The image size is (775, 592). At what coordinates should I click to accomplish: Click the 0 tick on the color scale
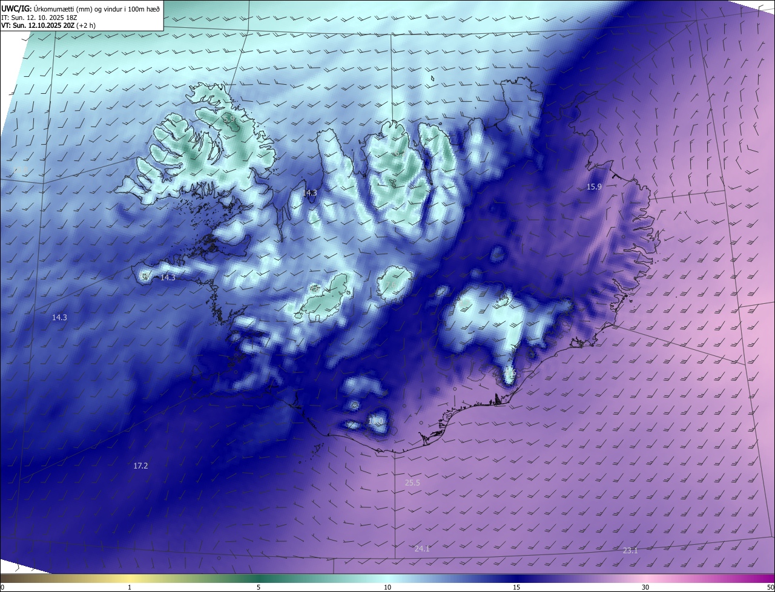pos(2,587)
